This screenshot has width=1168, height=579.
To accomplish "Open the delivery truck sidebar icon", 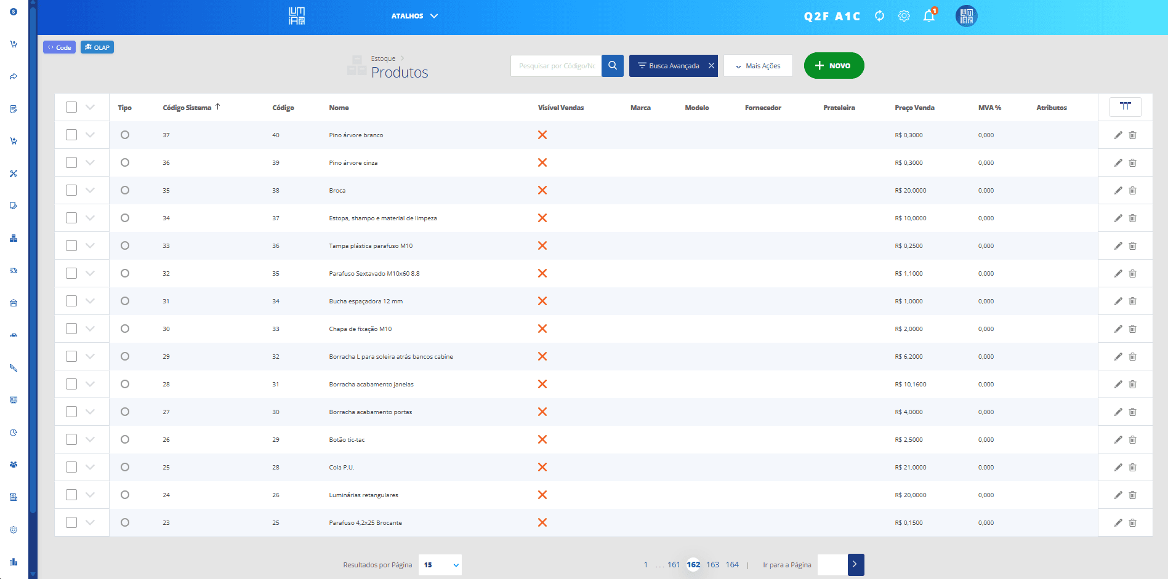I will point(14,270).
